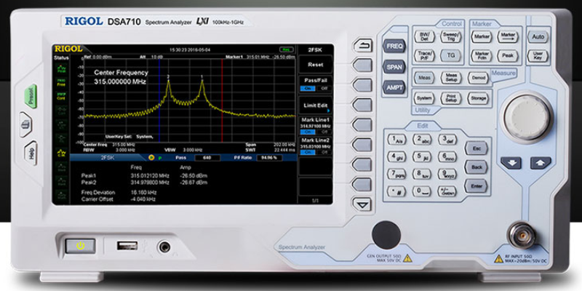Tap the Demod key
The image size is (582, 291).
[477, 78]
